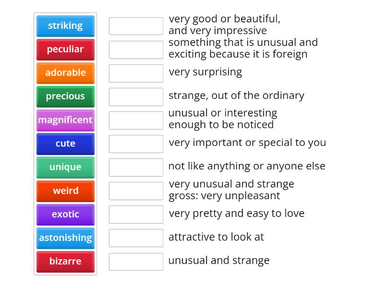The image size is (384, 288).
Task: Click the 'astonishing' word tile
Action: click(x=65, y=238)
